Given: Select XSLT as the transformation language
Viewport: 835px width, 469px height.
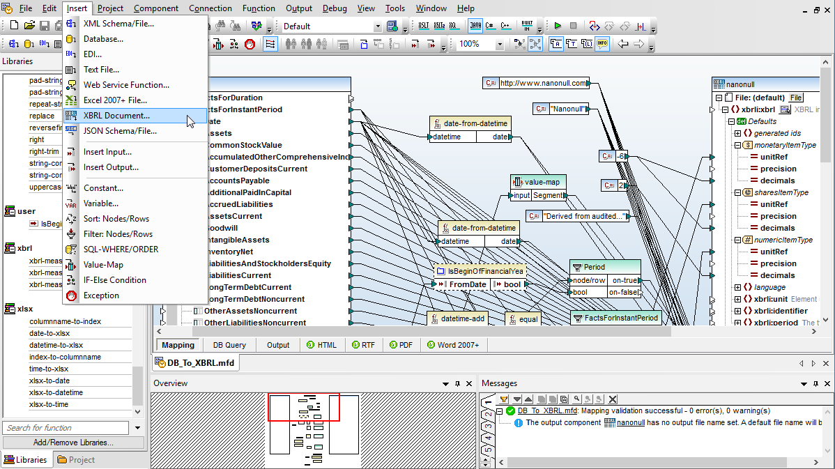Looking at the screenshot, I should tap(423, 26).
